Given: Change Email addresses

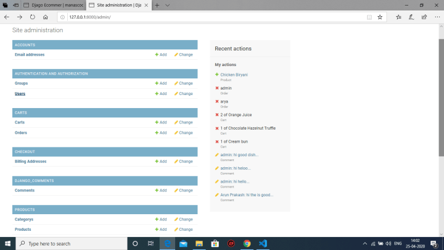Looking at the screenshot, I should pos(184,55).
